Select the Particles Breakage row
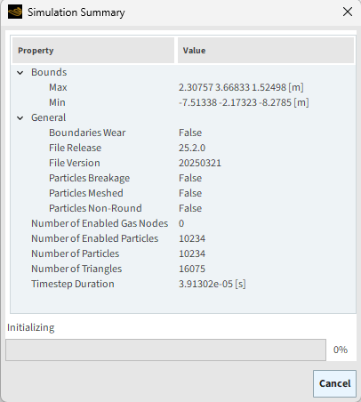The height and width of the screenshot is (402, 361). [183, 178]
